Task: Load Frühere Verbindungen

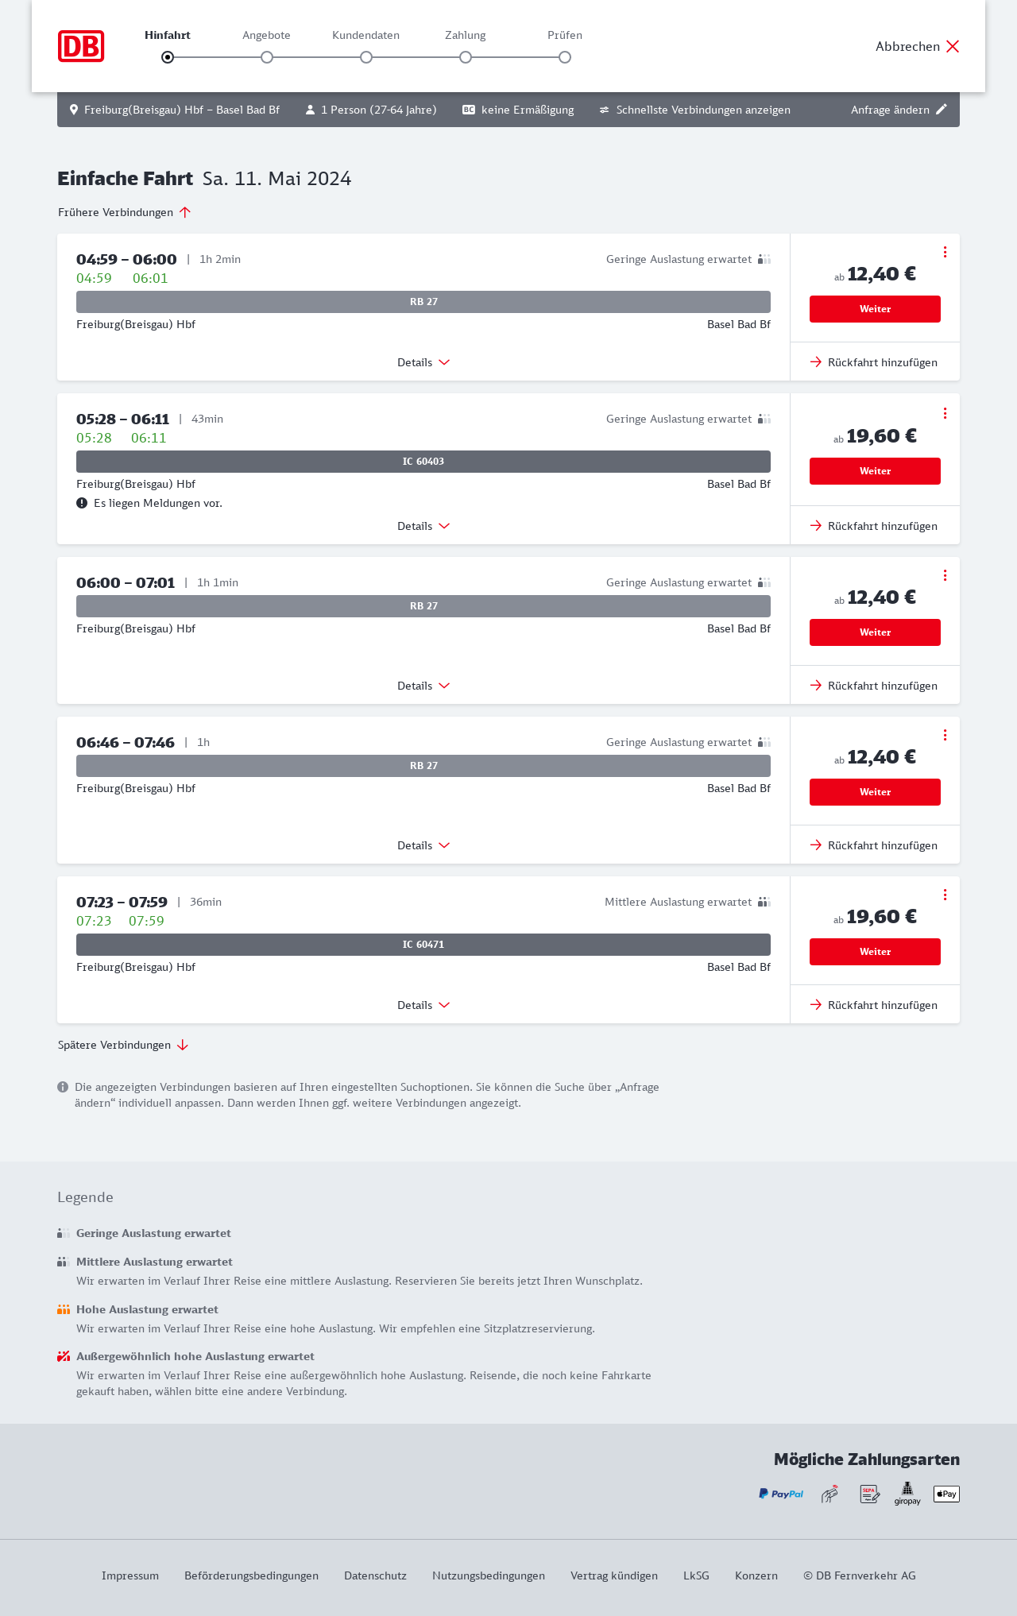Action: [x=124, y=212]
